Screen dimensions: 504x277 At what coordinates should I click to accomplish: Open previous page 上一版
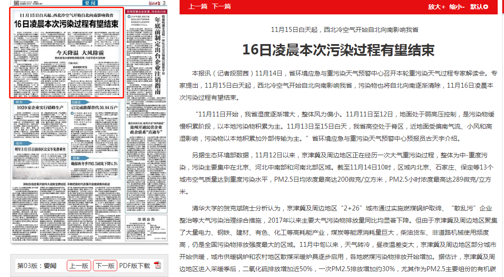pyautogui.click(x=79, y=266)
